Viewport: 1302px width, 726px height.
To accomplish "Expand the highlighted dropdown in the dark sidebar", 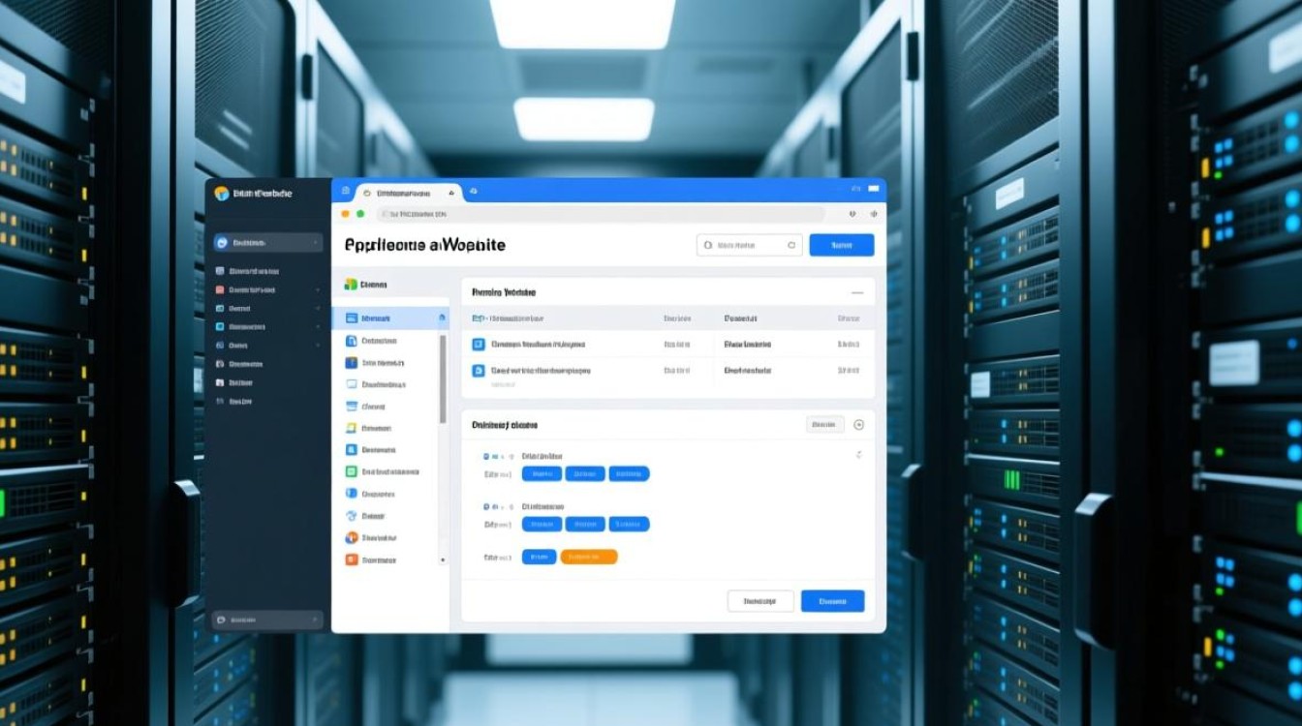I will 314,243.
